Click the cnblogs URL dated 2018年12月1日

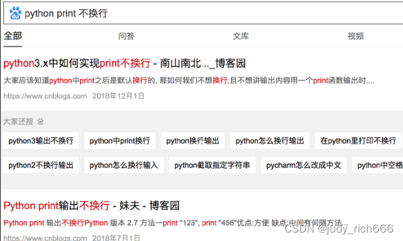tap(45, 96)
